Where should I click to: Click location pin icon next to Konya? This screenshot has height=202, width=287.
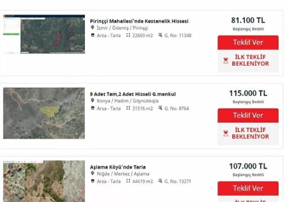pos(93,100)
